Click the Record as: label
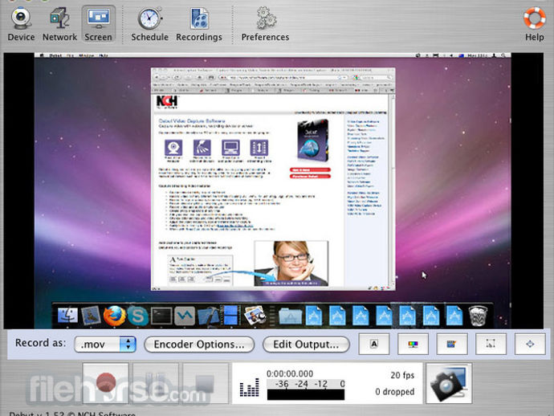This screenshot has width=554, height=416. tap(40, 343)
